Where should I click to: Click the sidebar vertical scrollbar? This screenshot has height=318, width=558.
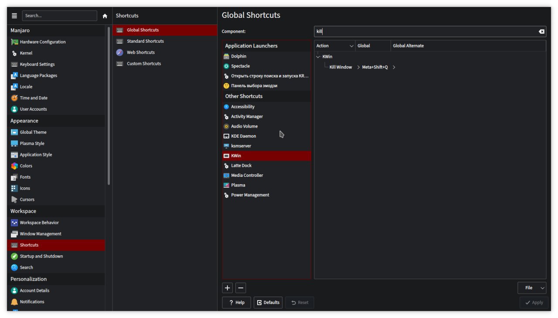click(x=109, y=106)
